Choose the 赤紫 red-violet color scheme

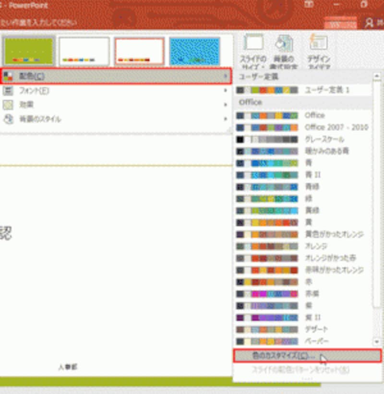click(x=303, y=294)
